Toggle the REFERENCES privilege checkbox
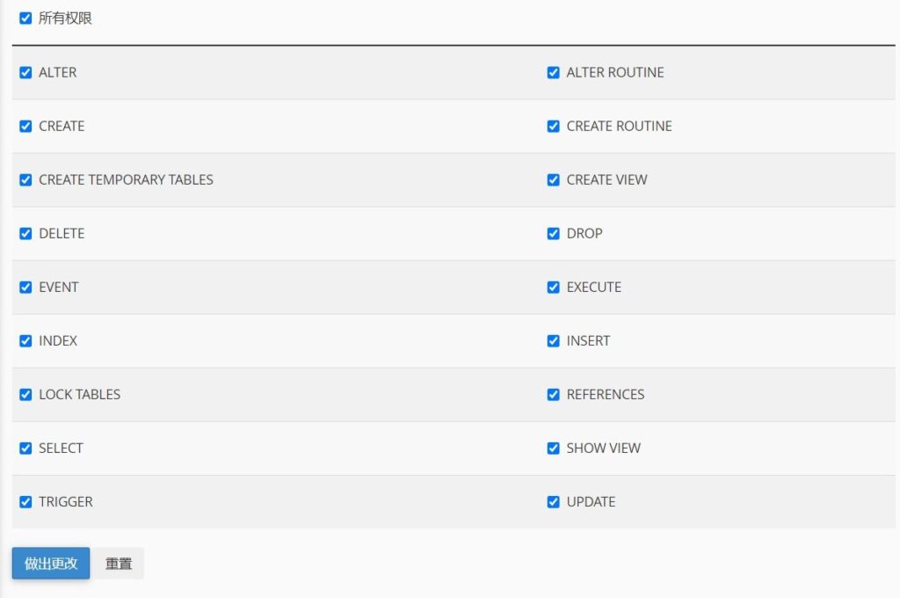 pos(553,394)
